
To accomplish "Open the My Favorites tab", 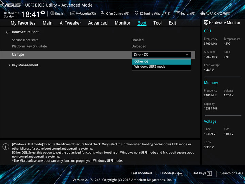I will click(23, 23).
